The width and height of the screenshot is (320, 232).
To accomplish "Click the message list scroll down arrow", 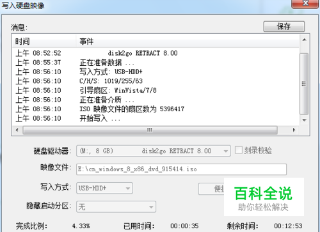I will click(x=305, y=120).
